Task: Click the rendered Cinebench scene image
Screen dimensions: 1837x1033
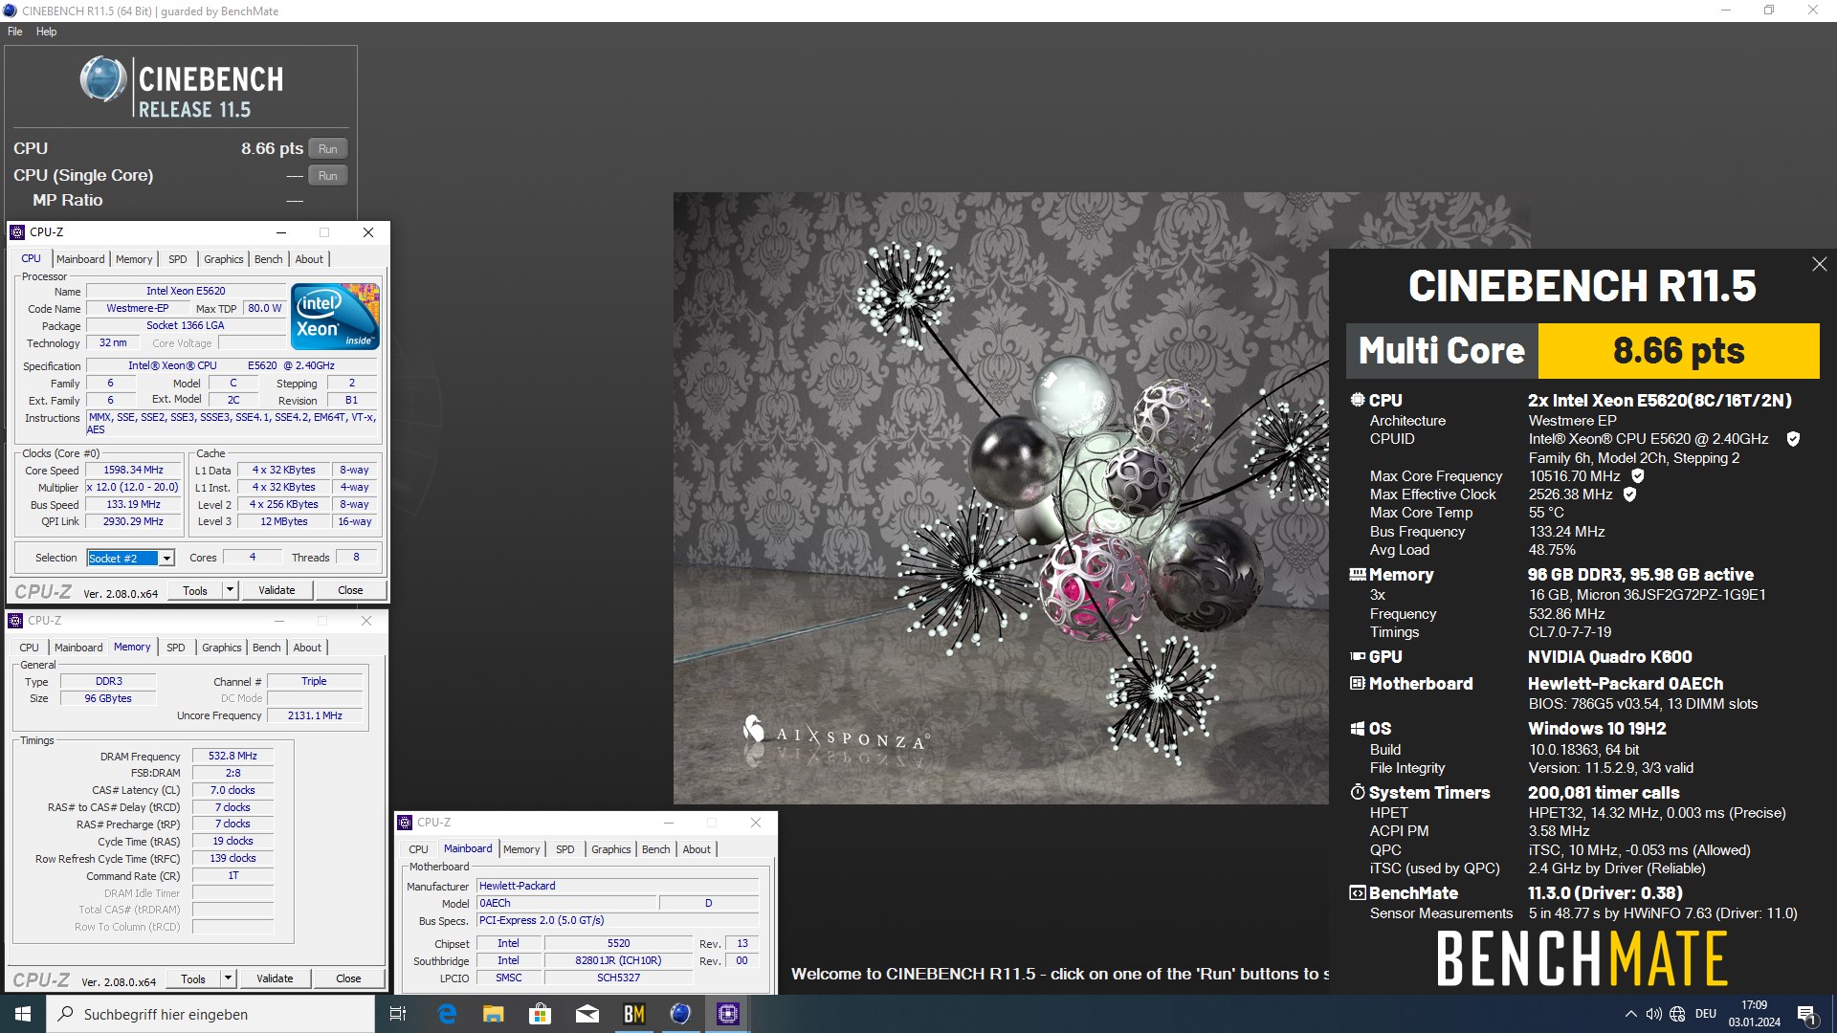Action: click(x=1001, y=497)
